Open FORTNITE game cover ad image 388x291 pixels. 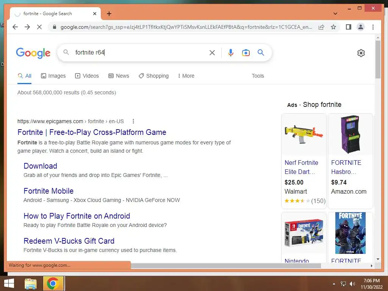[x=350, y=233]
